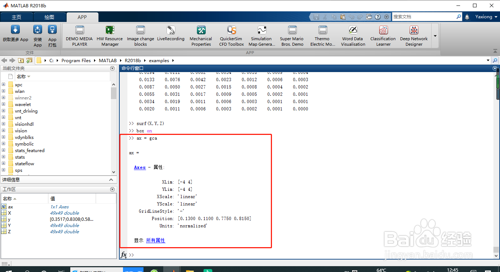Select the APP tab
Image resolution: width=500 pixels, height=272 pixels.
[x=82, y=17]
